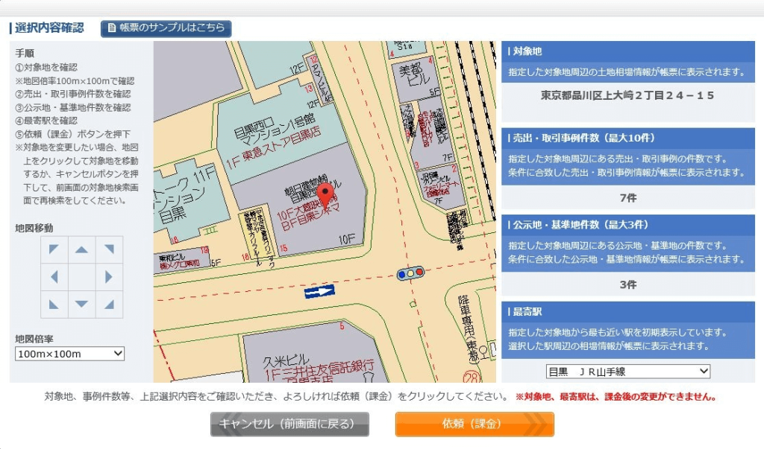Move map diagonally to lower-left
Screen dimensions: 764x449
point(54,304)
